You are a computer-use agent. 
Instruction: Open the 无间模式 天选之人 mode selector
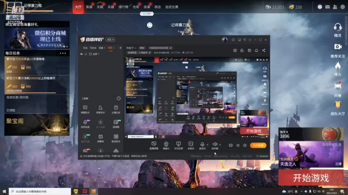pyautogui.click(x=311, y=154)
